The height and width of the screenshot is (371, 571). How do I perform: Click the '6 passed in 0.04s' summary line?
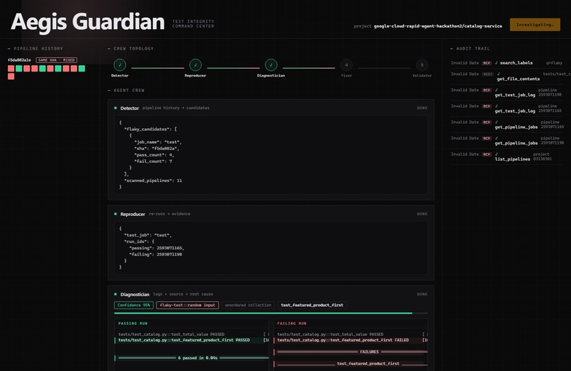coord(192,358)
